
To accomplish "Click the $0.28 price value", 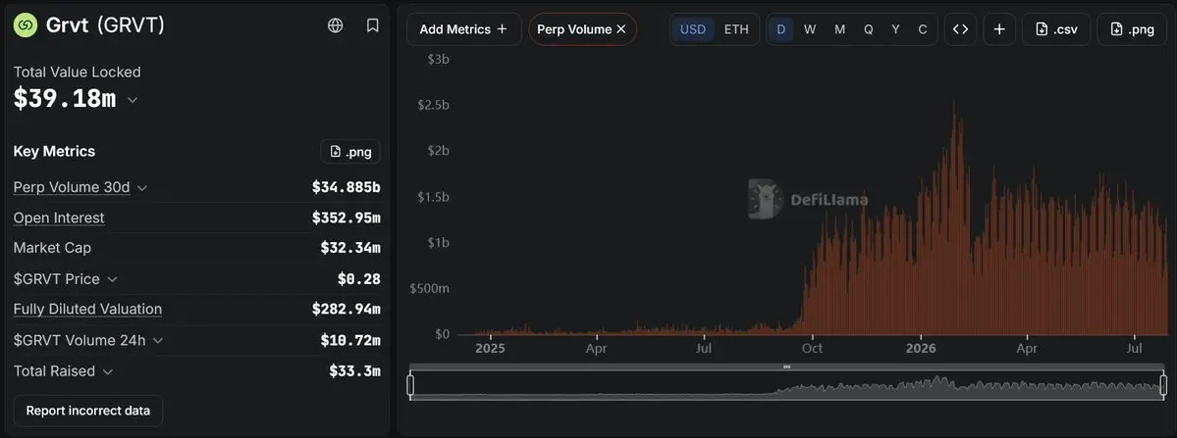I will pos(359,279).
